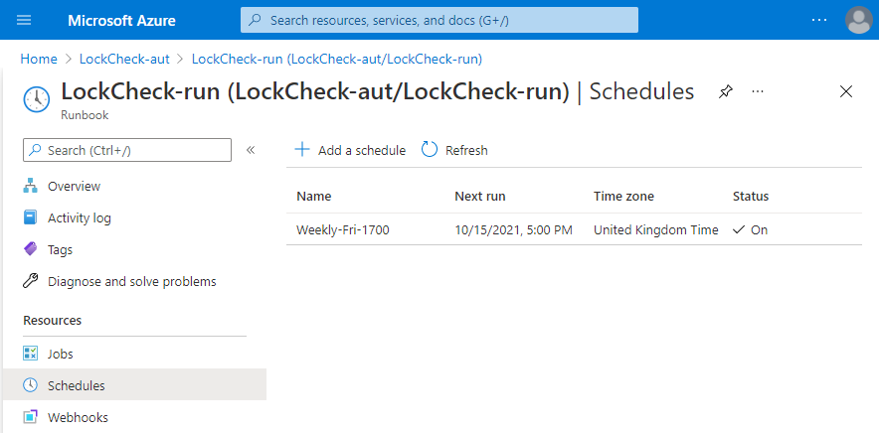
Task: Refresh the schedules list
Action: tap(454, 150)
